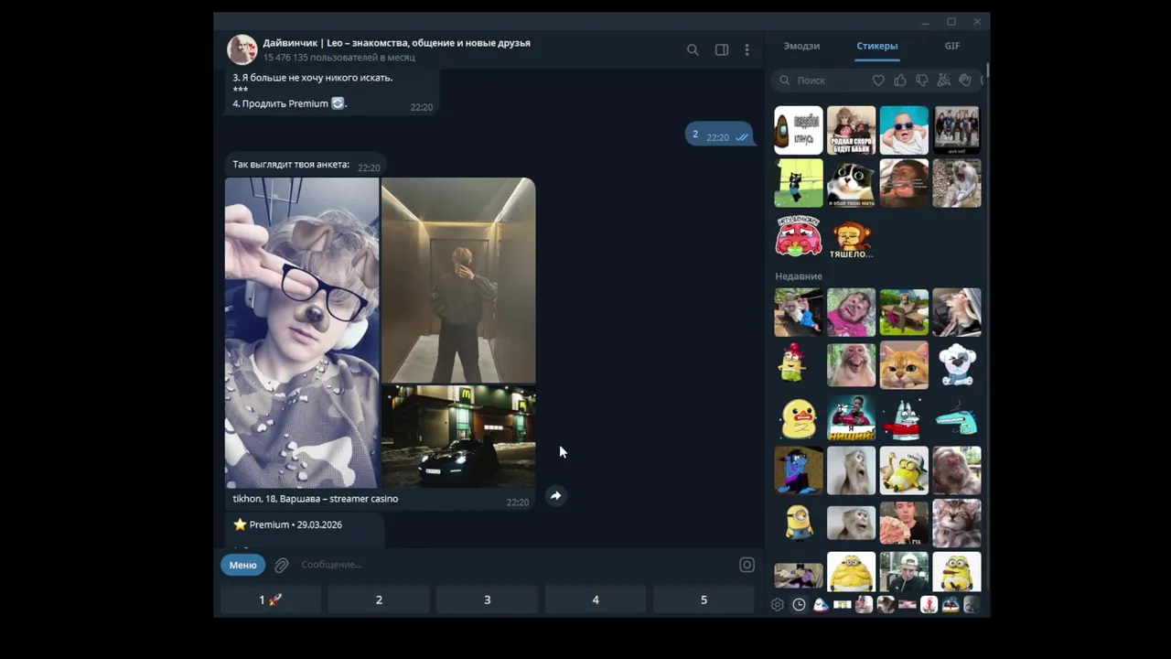The width and height of the screenshot is (1171, 659).
Task: Send the 'РОДНАЯ СКОРО БУДУТ БАБКИ' sticker
Action: pyautogui.click(x=852, y=130)
